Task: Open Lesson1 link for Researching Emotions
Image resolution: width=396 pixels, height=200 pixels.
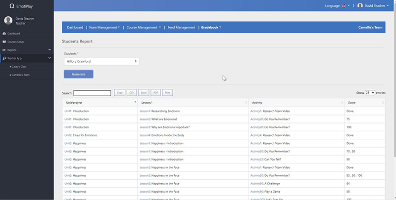Action: (145, 111)
